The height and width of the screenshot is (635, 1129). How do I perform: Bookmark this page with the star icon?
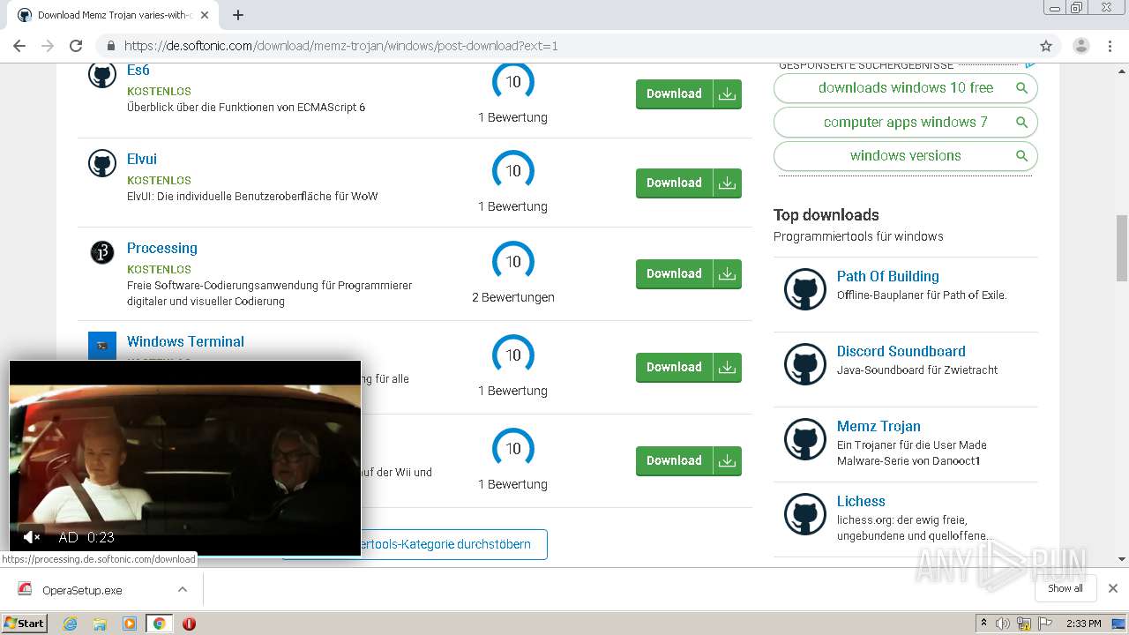(1046, 46)
